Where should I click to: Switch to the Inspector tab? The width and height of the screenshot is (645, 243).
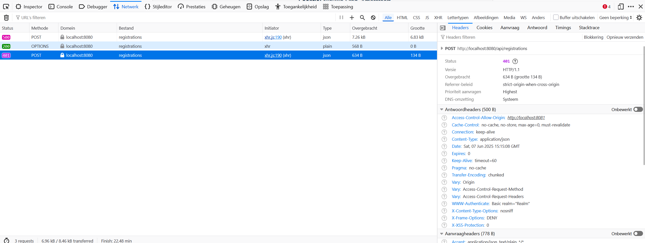[x=29, y=7]
